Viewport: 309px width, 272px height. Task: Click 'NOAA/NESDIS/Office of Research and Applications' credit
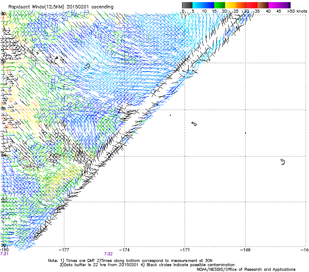(246, 269)
